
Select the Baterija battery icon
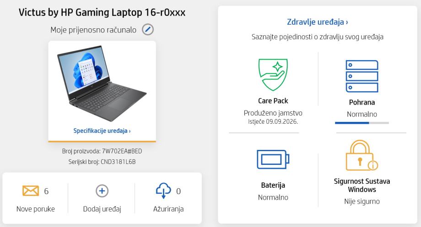[x=273, y=159]
